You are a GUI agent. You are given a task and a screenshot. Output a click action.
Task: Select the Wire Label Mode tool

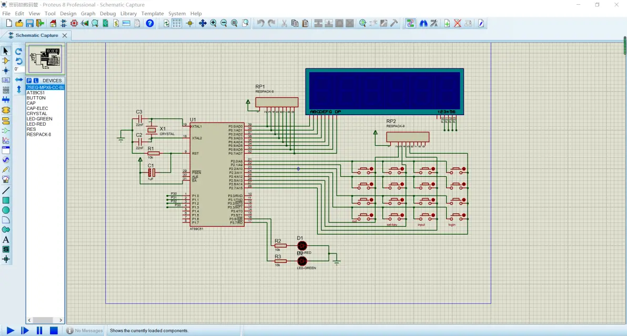pyautogui.click(x=6, y=80)
